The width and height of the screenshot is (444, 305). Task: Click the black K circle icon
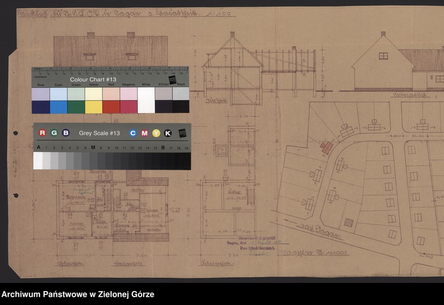click(x=168, y=133)
